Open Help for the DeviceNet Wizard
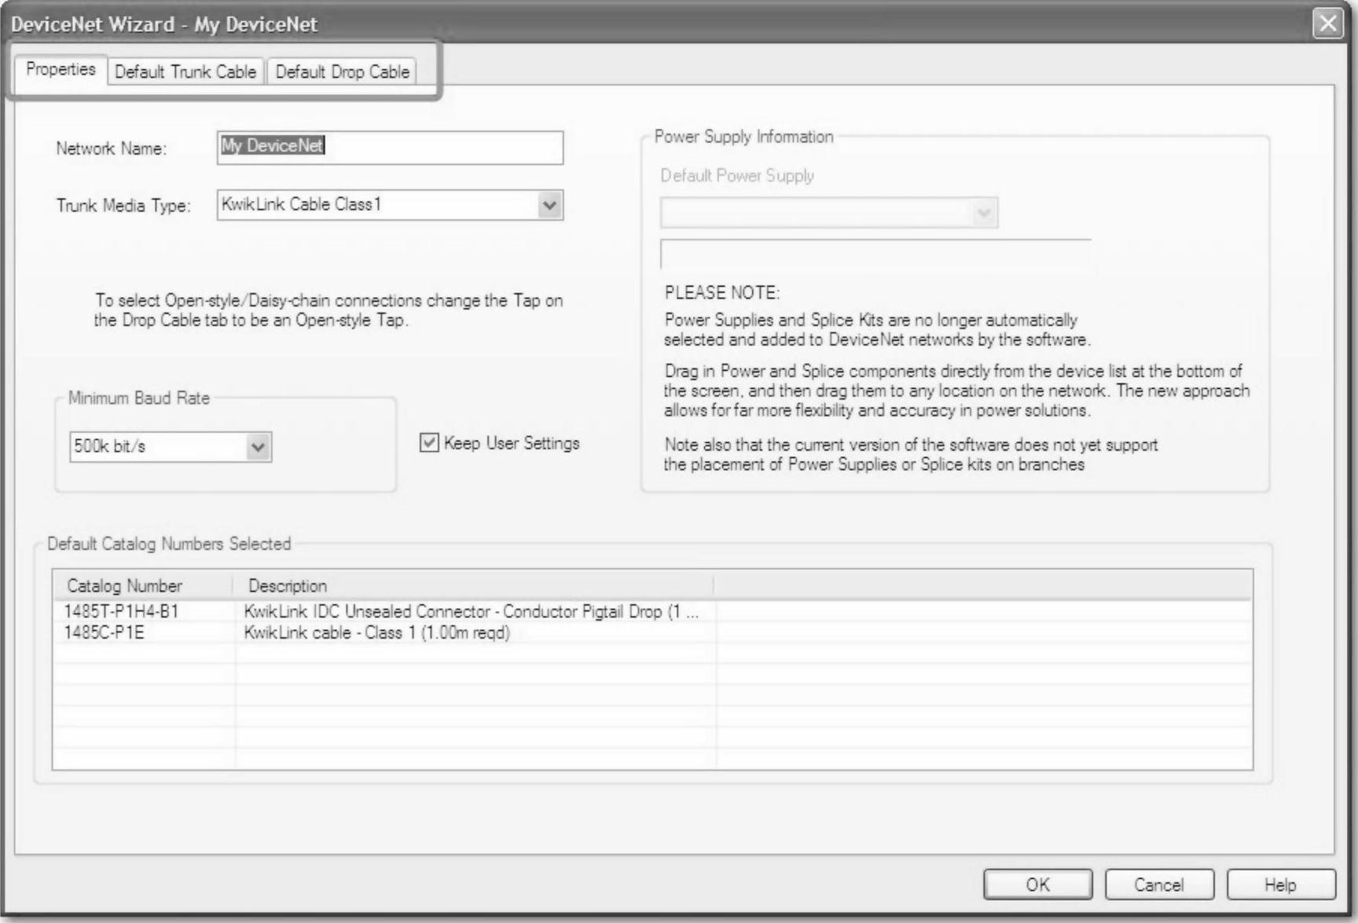 point(1280,885)
